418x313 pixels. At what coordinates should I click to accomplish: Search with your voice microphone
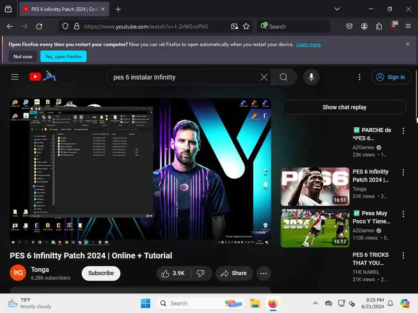[311, 77]
